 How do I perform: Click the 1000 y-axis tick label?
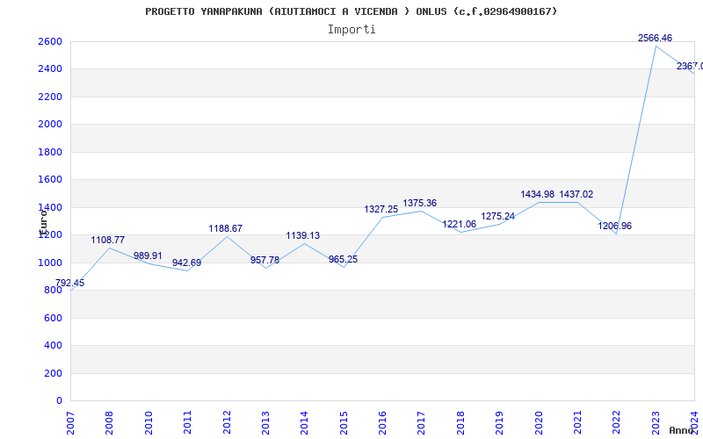point(50,263)
